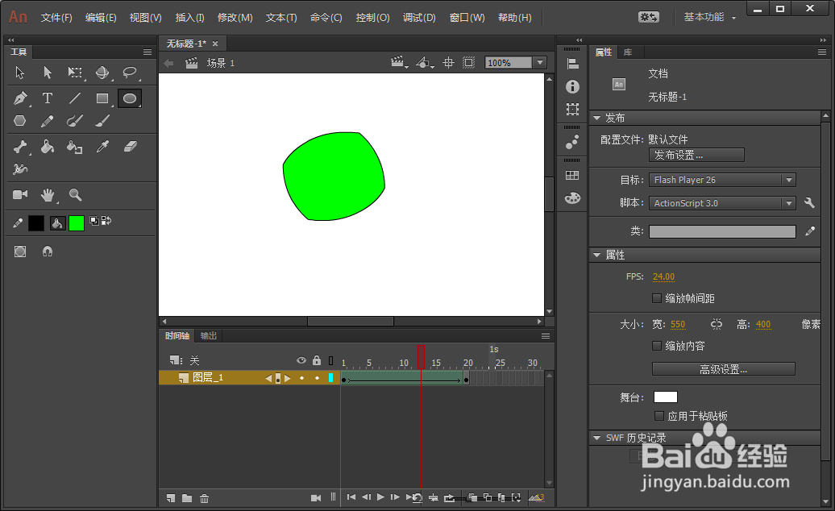
Task: Select the Paint Bucket tool
Action: tap(48, 147)
